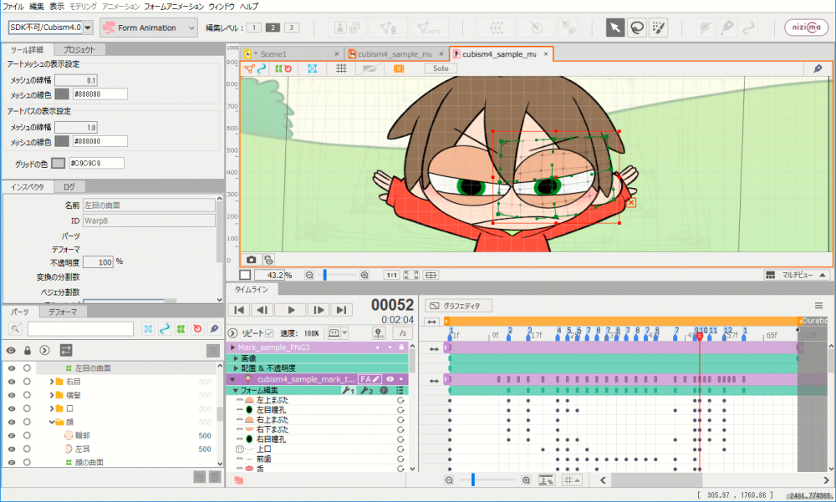Click the blue art path filter in parts panel

(x=165, y=329)
